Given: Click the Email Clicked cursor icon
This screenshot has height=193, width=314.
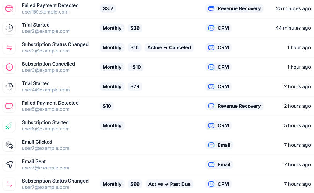Looking at the screenshot, I should pos(9,145).
